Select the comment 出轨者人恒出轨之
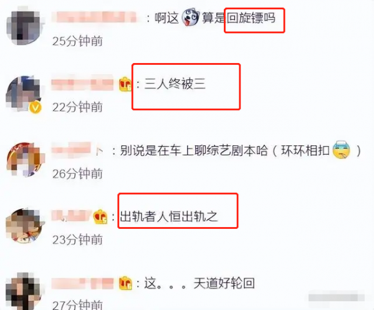The height and width of the screenshot is (310, 374). (x=169, y=216)
